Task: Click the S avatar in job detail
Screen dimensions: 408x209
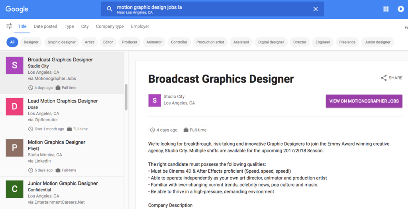Action: 155,101
